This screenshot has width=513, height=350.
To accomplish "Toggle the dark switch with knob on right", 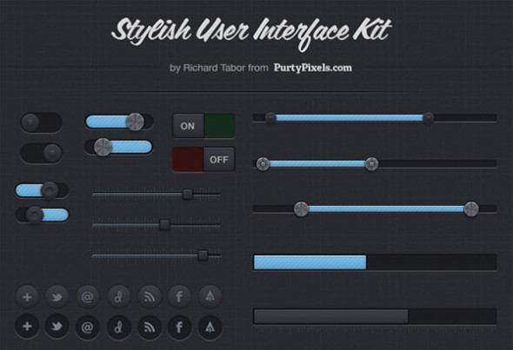I will pyautogui.click(x=41, y=153).
